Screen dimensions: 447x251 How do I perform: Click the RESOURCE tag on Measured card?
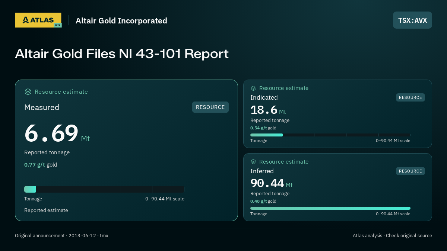[210, 107]
